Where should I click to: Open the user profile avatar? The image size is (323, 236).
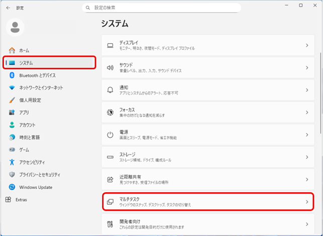15,28
